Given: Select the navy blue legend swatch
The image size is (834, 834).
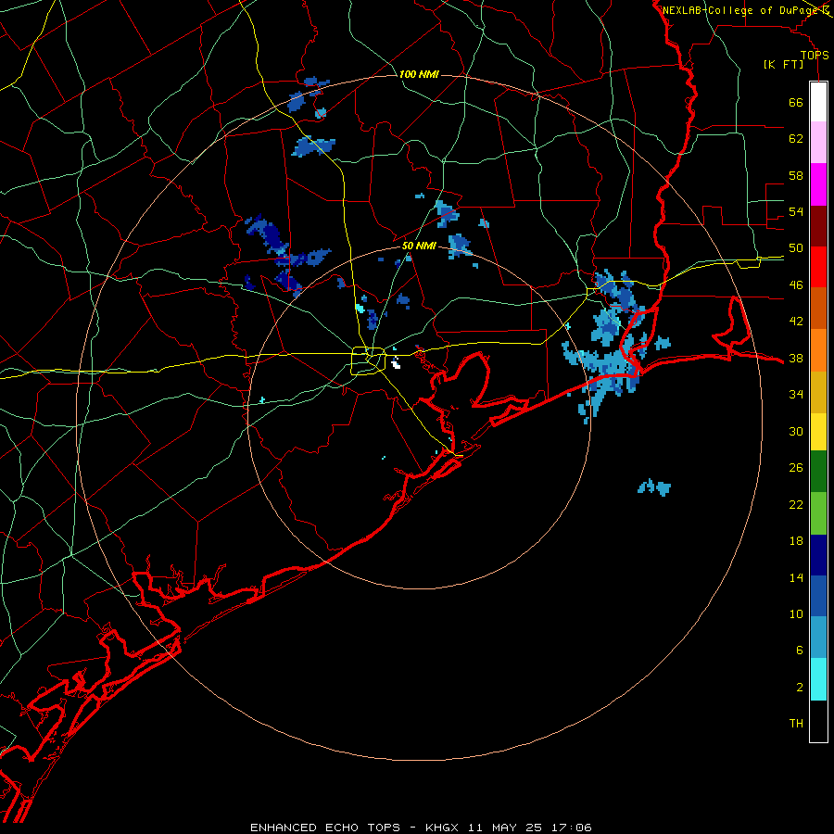Looking at the screenshot, I should [x=818, y=555].
